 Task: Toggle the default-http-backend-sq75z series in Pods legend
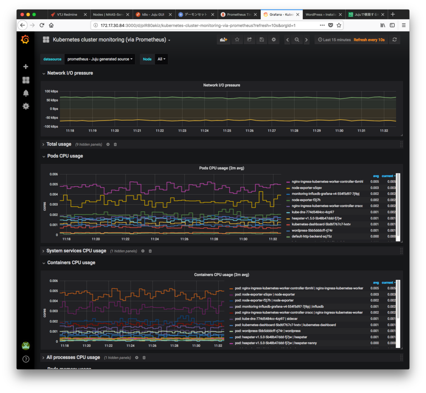[x=312, y=237]
